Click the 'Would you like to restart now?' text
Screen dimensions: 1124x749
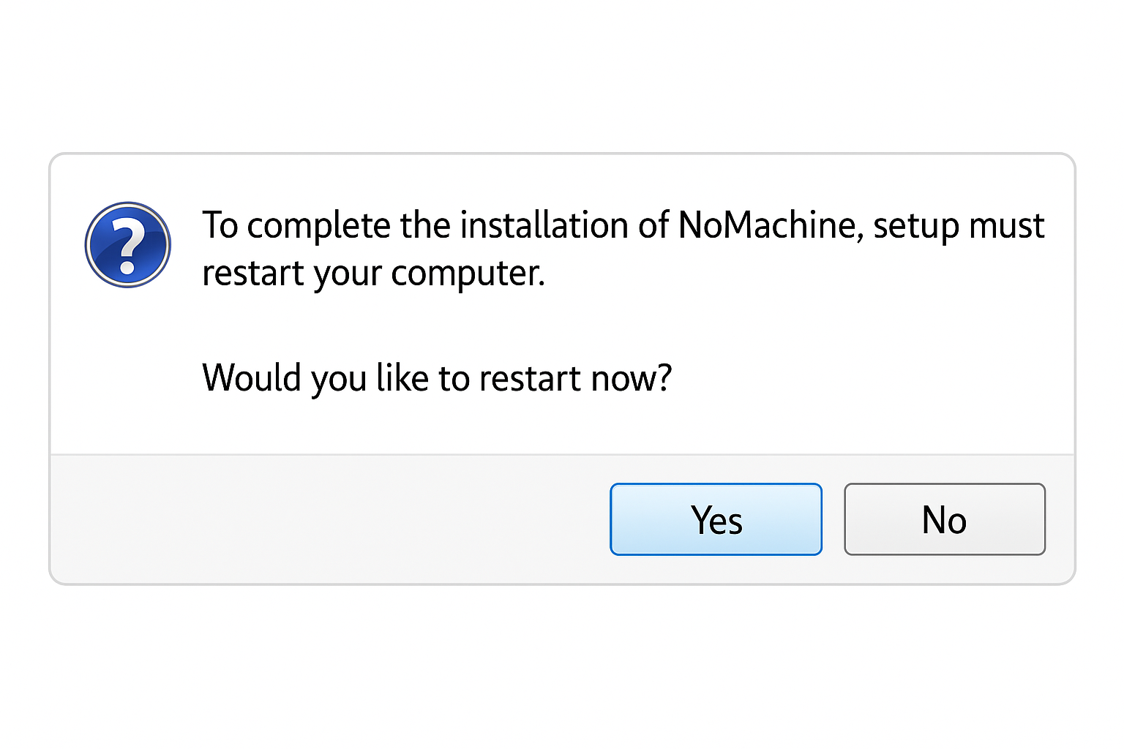tap(436, 378)
